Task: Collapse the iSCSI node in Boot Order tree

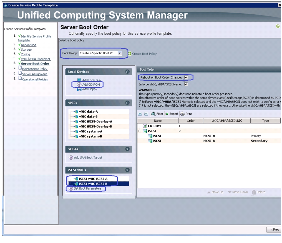Action: click(140, 131)
